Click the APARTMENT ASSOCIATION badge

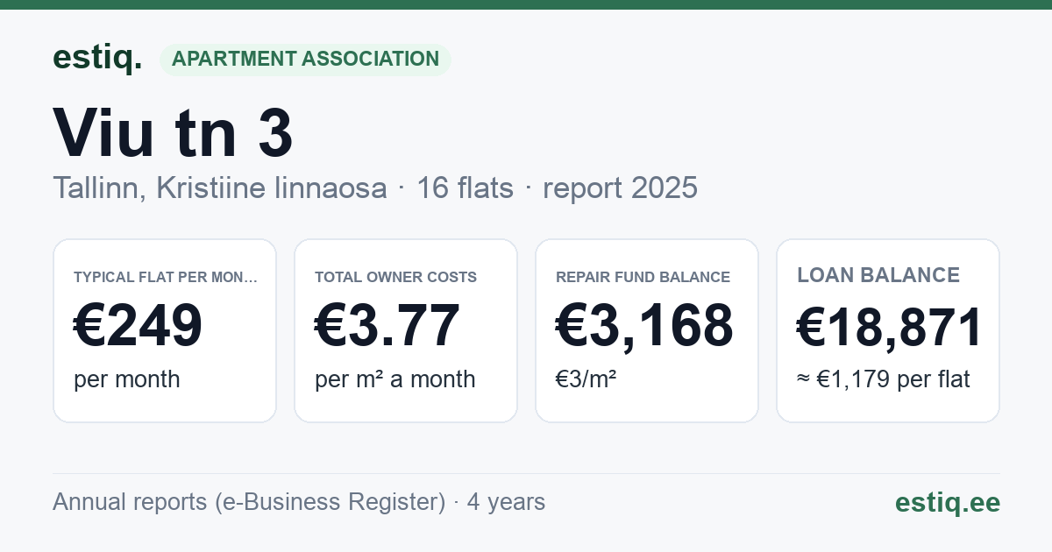[305, 60]
